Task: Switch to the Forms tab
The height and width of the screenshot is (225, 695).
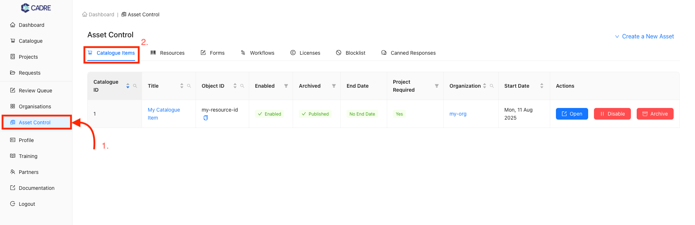Action: pos(213,53)
